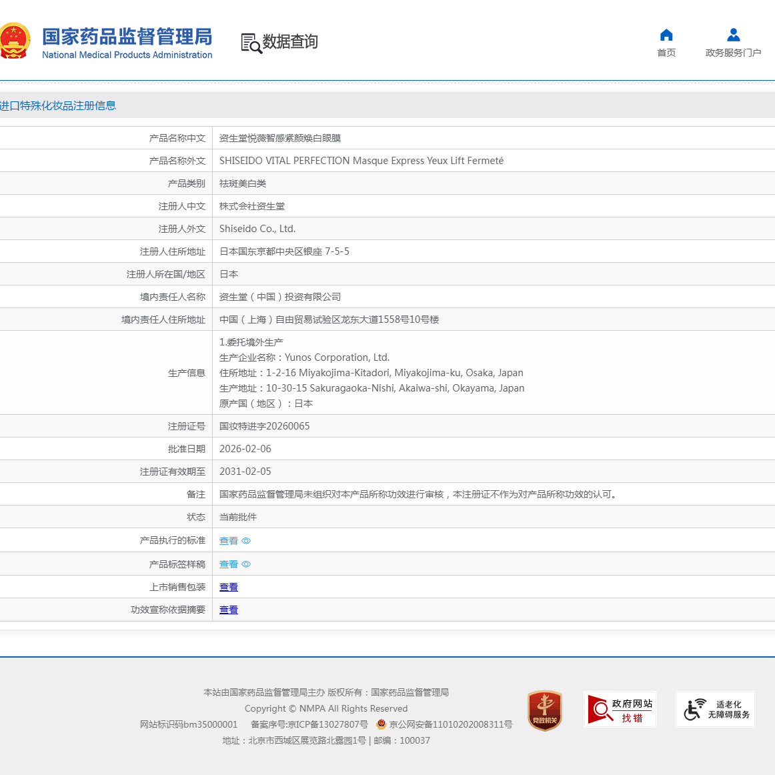Click 京公网安备11010202008311号 link
Screen dimensions: 775x775
click(451, 724)
